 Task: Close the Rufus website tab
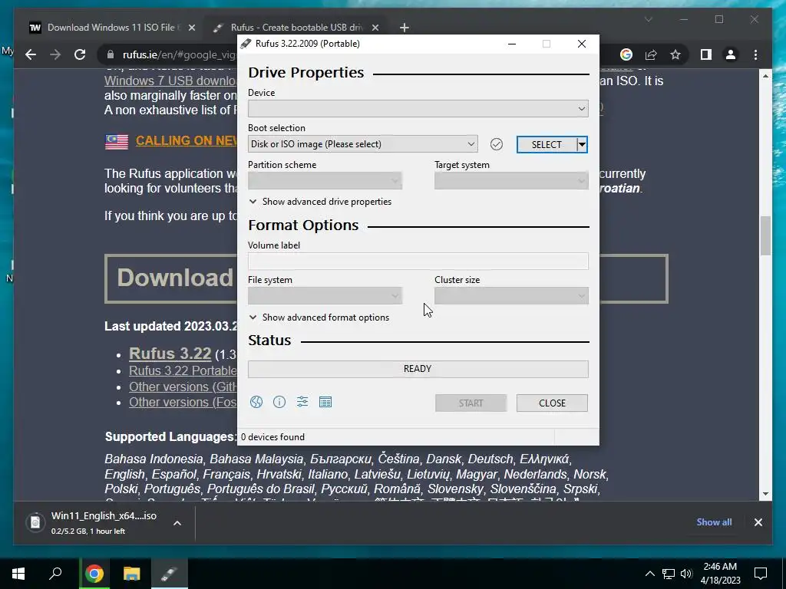click(x=375, y=28)
